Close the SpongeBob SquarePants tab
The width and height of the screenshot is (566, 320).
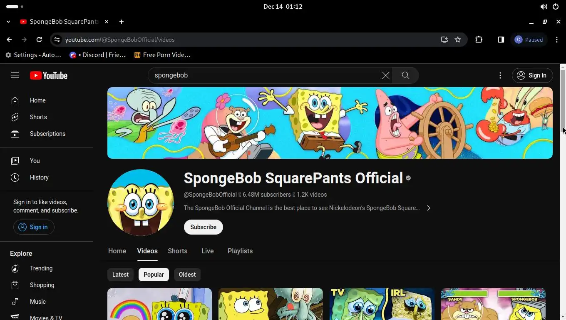tap(107, 22)
